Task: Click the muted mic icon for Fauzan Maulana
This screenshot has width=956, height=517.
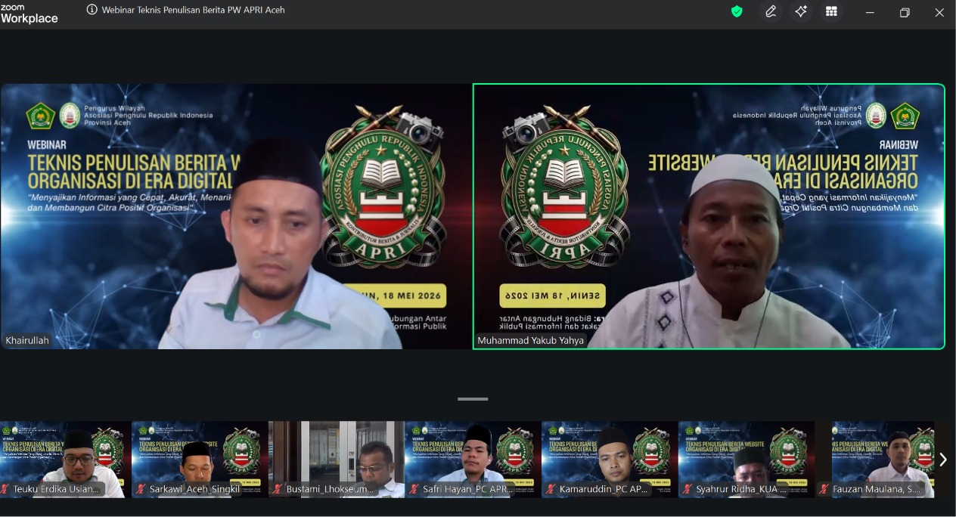Action: point(824,489)
